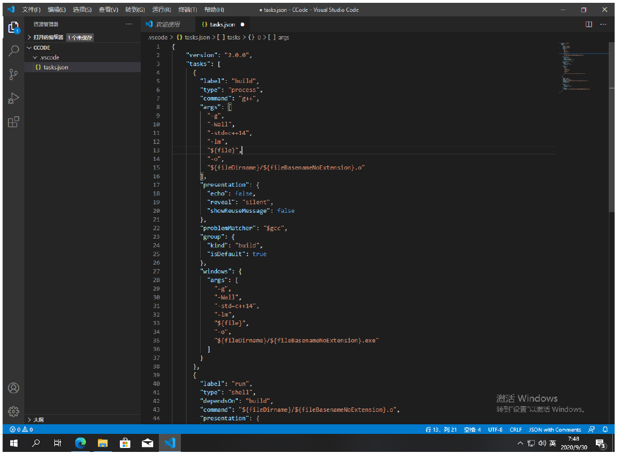Collapse the .vscode folder
Screen dimensions: 619x457
coord(49,58)
